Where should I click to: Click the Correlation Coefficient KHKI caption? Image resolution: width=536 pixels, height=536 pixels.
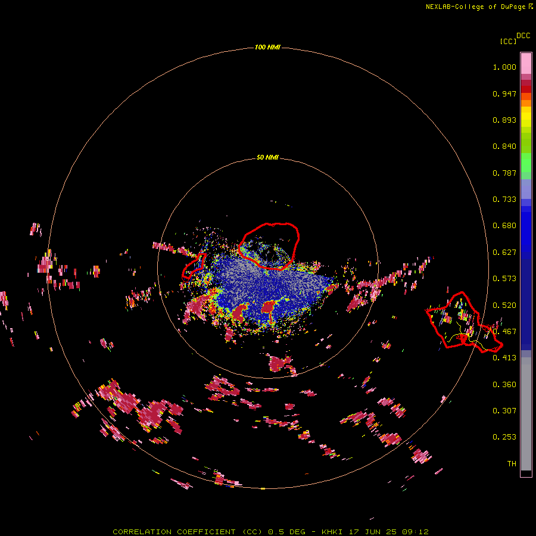coord(270,532)
